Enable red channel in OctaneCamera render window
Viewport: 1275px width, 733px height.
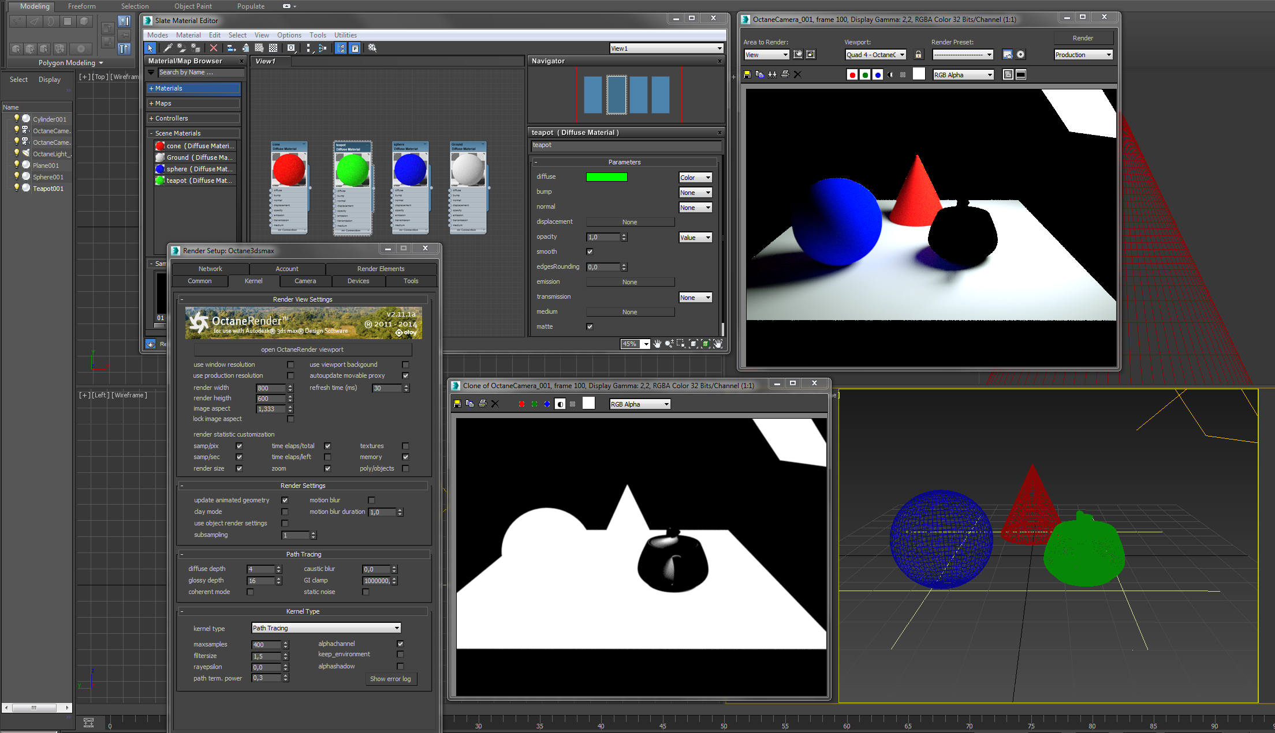coord(852,75)
